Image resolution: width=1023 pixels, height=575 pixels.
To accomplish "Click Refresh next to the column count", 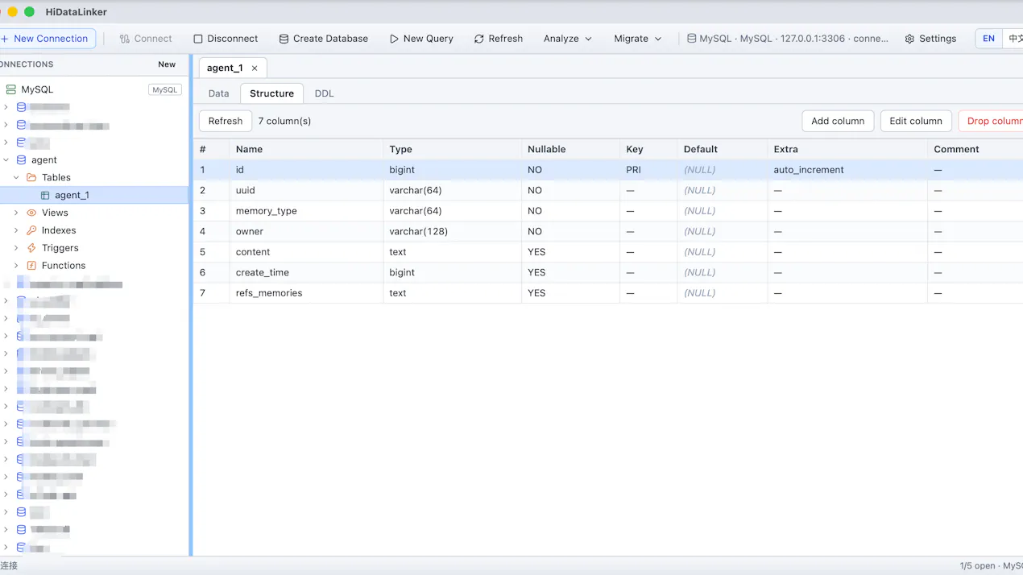I will click(226, 121).
